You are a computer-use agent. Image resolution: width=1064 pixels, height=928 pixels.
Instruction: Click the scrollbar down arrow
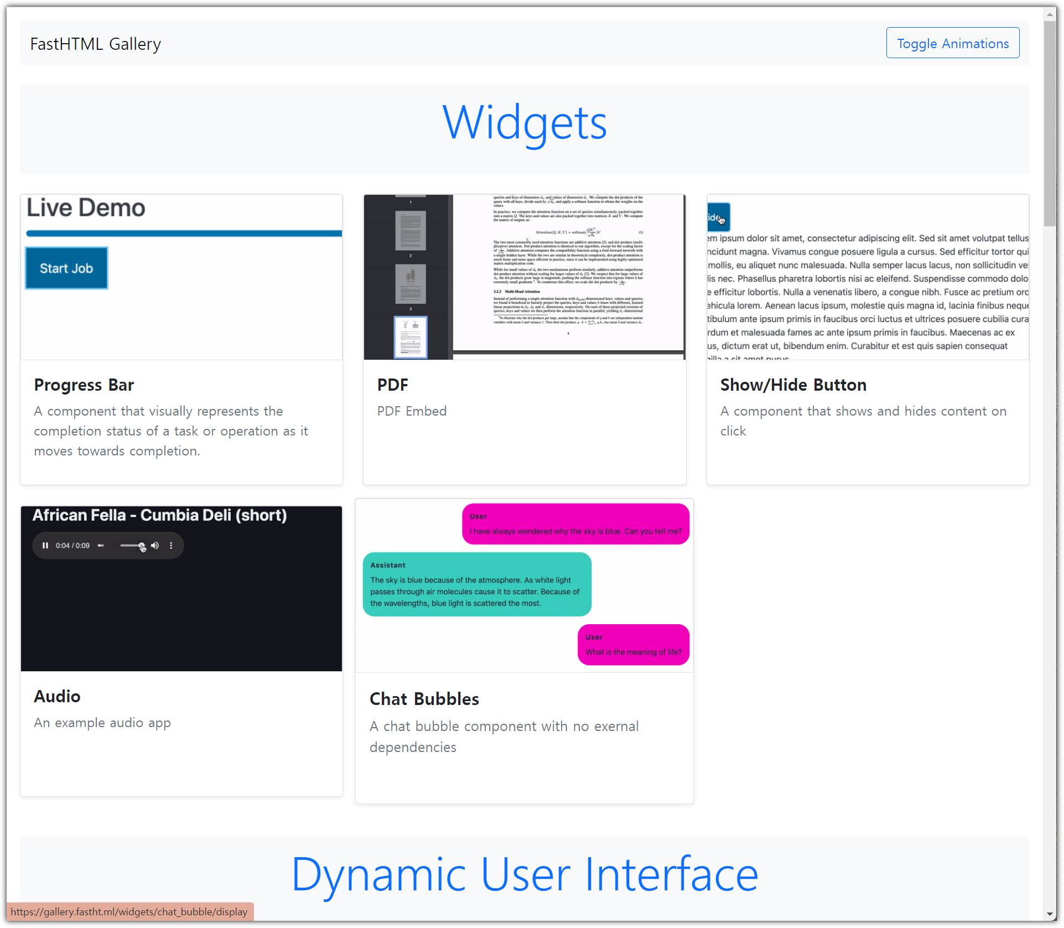coord(1050,914)
